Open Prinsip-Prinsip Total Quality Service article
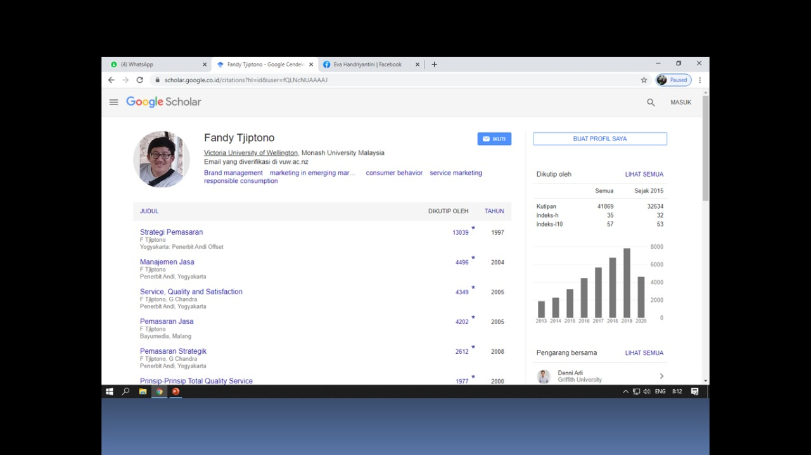 [x=196, y=381]
